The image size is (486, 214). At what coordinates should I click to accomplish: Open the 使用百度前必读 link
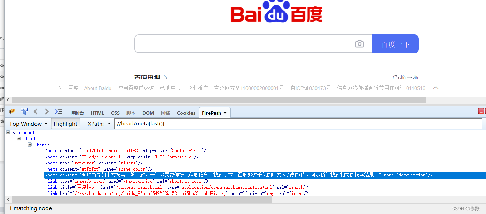[x=136, y=88]
